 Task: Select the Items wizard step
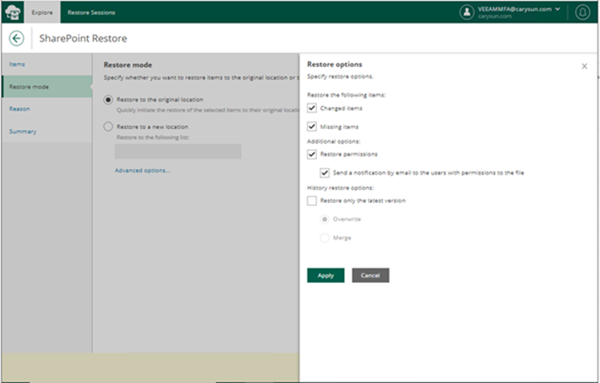[47, 64]
